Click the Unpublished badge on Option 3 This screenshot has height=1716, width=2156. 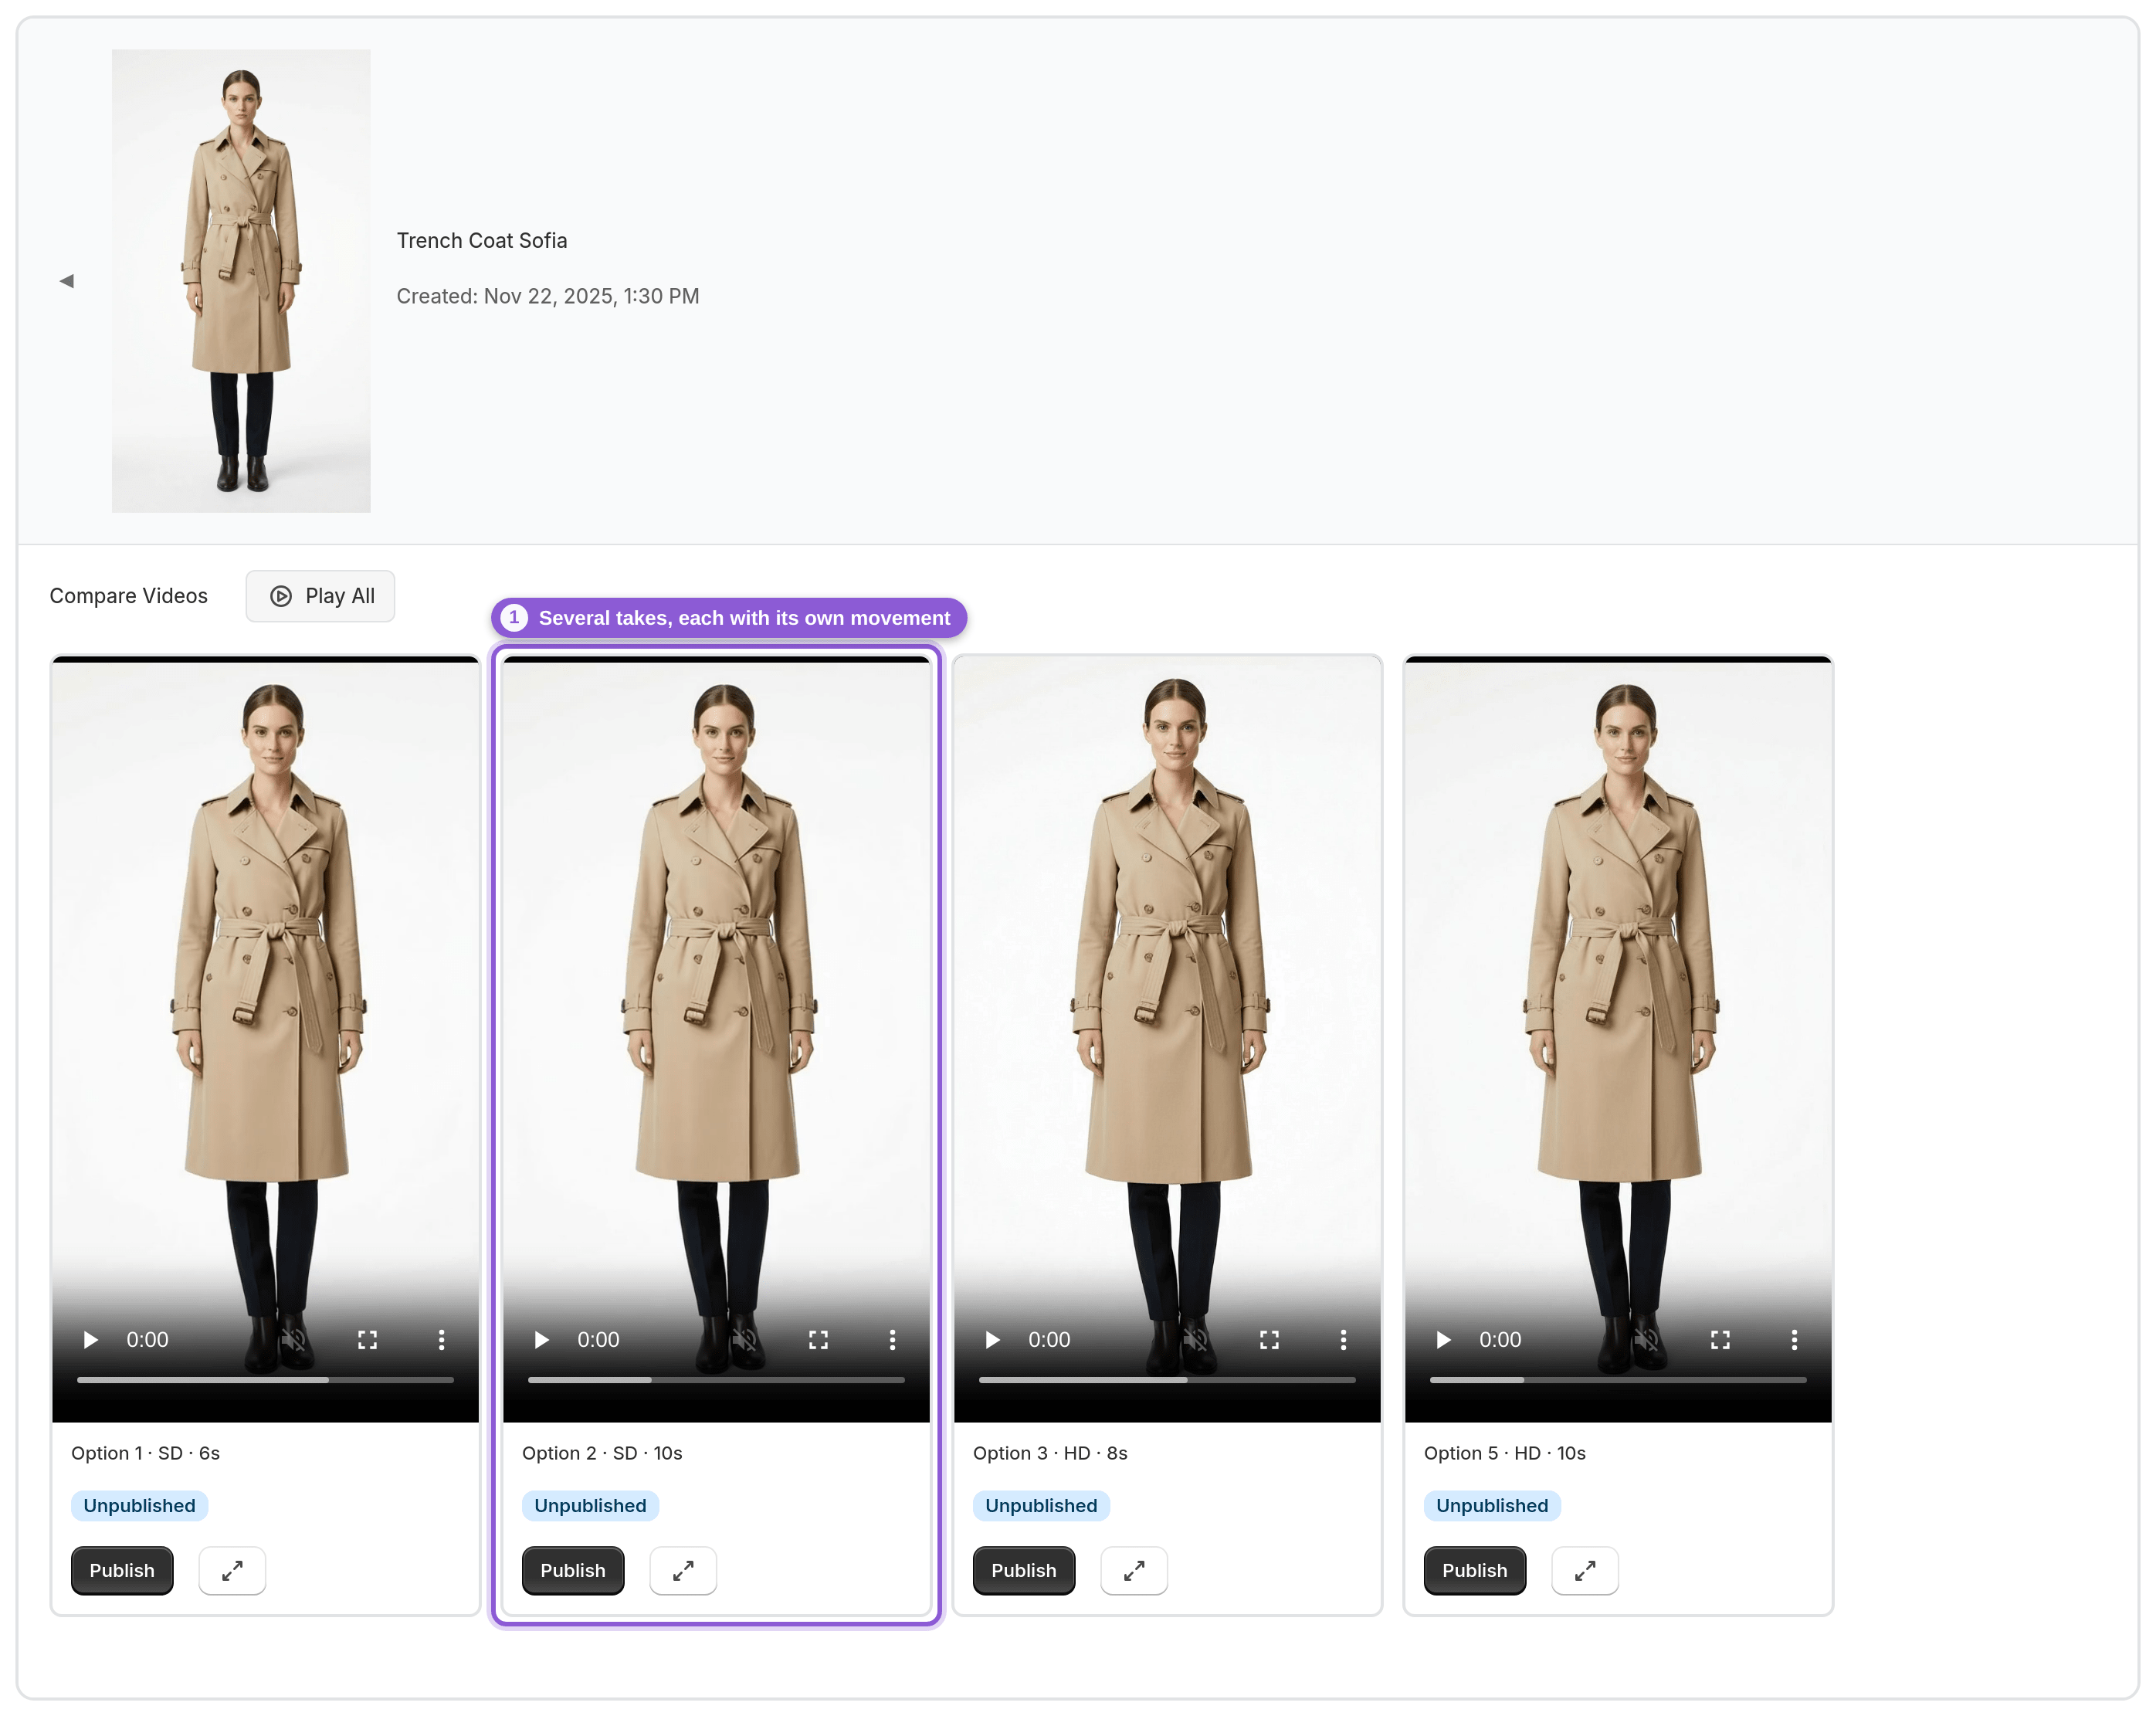tap(1041, 1506)
